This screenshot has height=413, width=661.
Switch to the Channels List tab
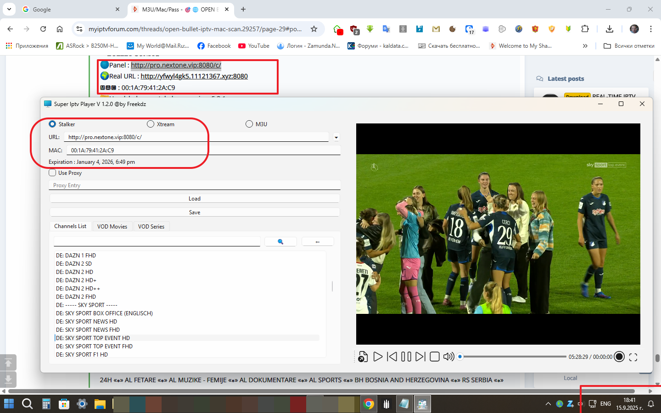70,226
